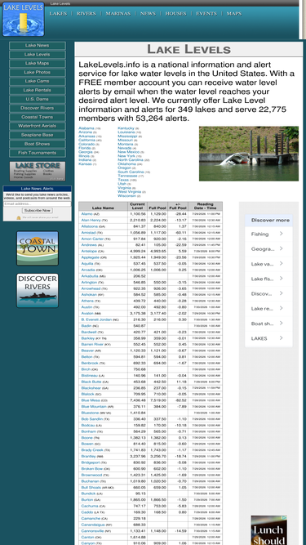Open the Blue Mesa lake link

(91, 400)
